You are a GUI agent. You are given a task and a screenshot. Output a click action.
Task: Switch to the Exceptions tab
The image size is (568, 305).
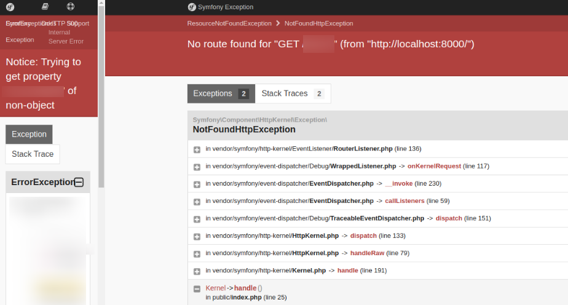point(221,93)
